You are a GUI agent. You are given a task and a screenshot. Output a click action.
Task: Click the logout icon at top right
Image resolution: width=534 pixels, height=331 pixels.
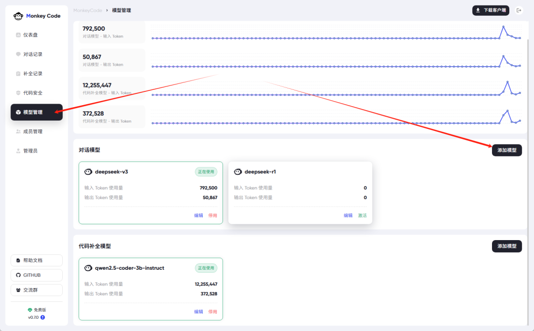(x=519, y=10)
